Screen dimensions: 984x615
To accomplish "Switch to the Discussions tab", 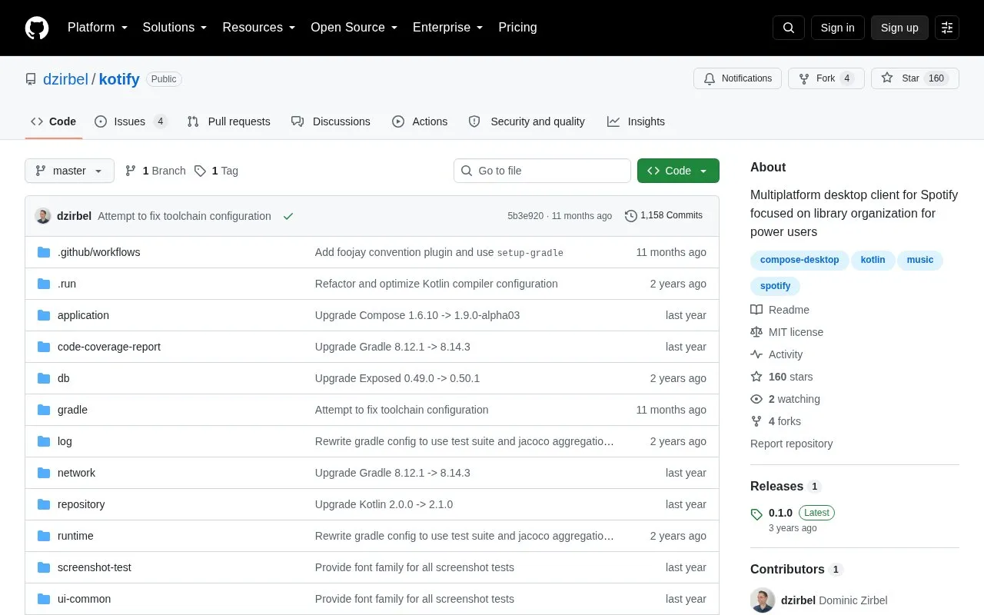I will 331,121.
